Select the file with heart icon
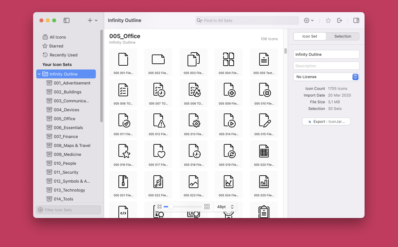Viewport: 398px width, 247px height. (x=158, y=151)
